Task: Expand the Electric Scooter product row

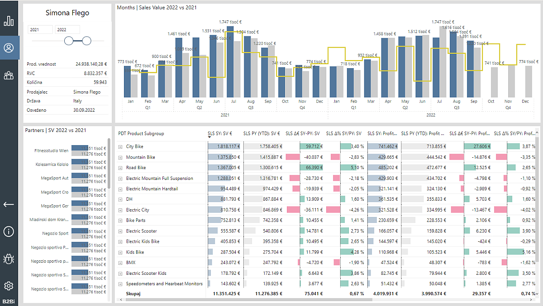Action: click(120, 231)
